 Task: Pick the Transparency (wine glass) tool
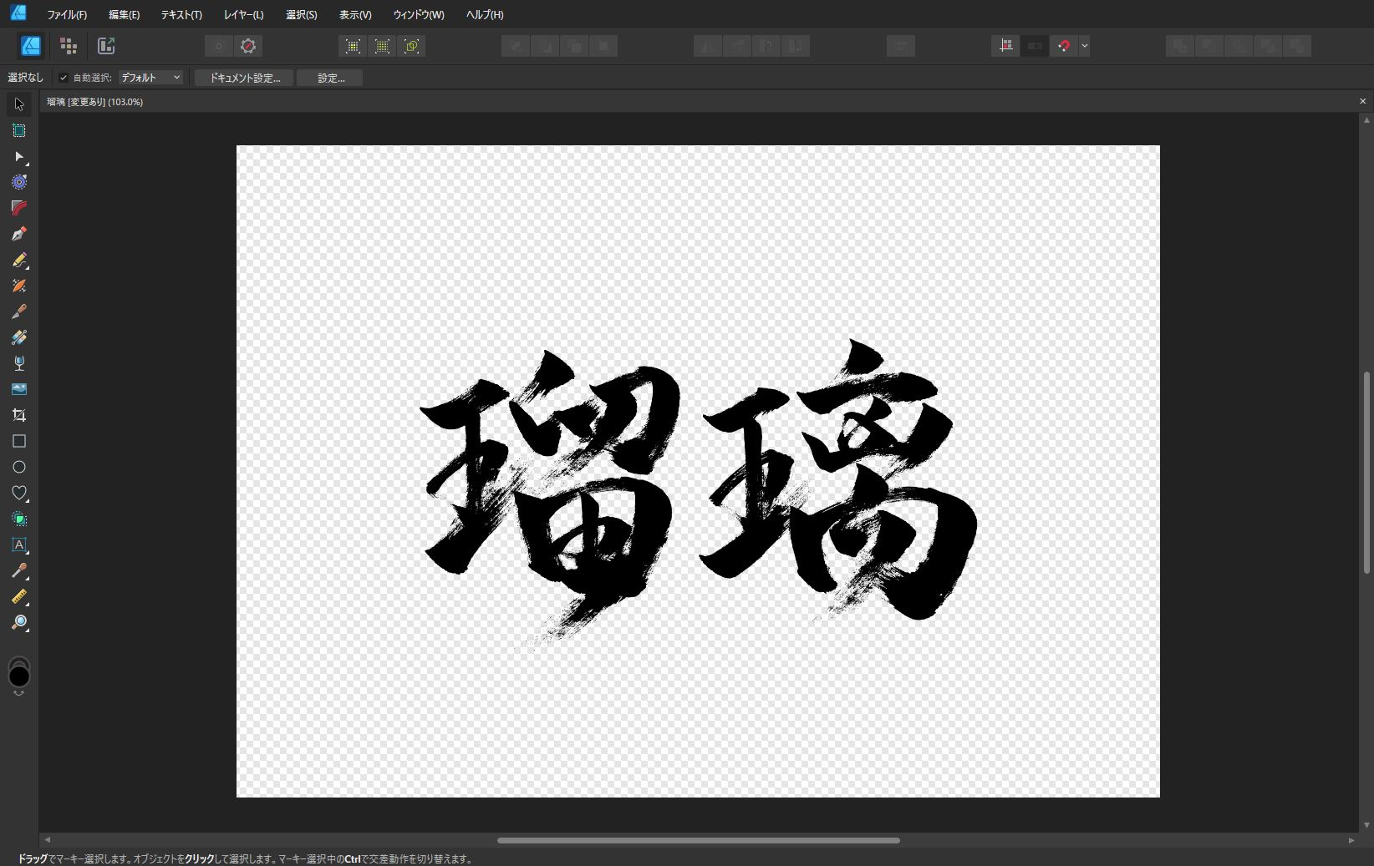tap(19, 363)
